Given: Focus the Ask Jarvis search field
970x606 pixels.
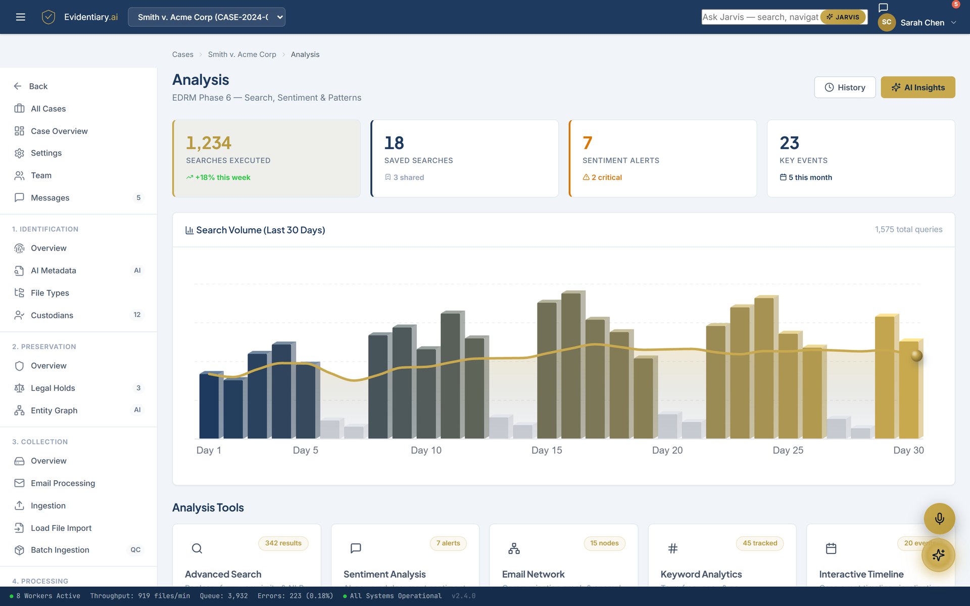Looking at the screenshot, I should (x=761, y=17).
